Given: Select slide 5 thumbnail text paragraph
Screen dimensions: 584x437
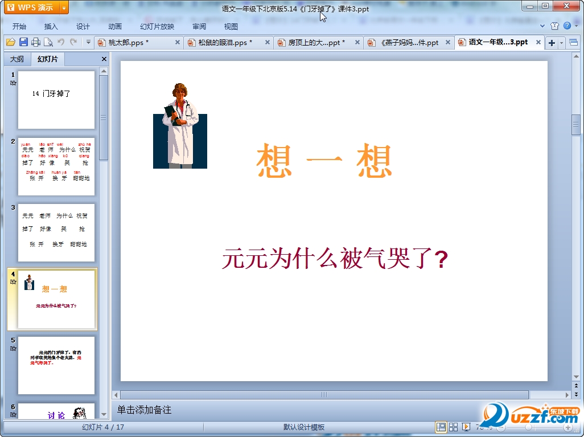Looking at the screenshot, I should [56, 365].
